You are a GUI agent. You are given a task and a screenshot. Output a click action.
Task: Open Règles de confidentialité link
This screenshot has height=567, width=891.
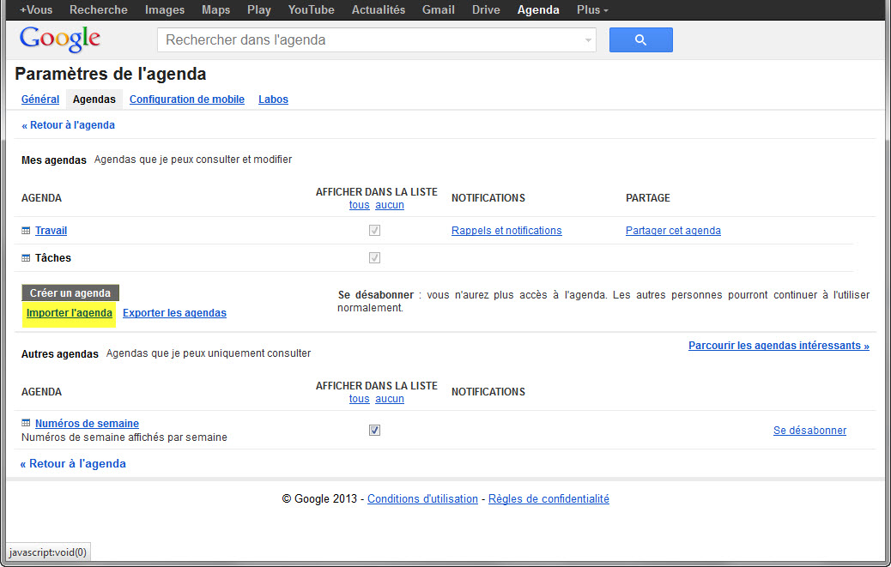(549, 499)
